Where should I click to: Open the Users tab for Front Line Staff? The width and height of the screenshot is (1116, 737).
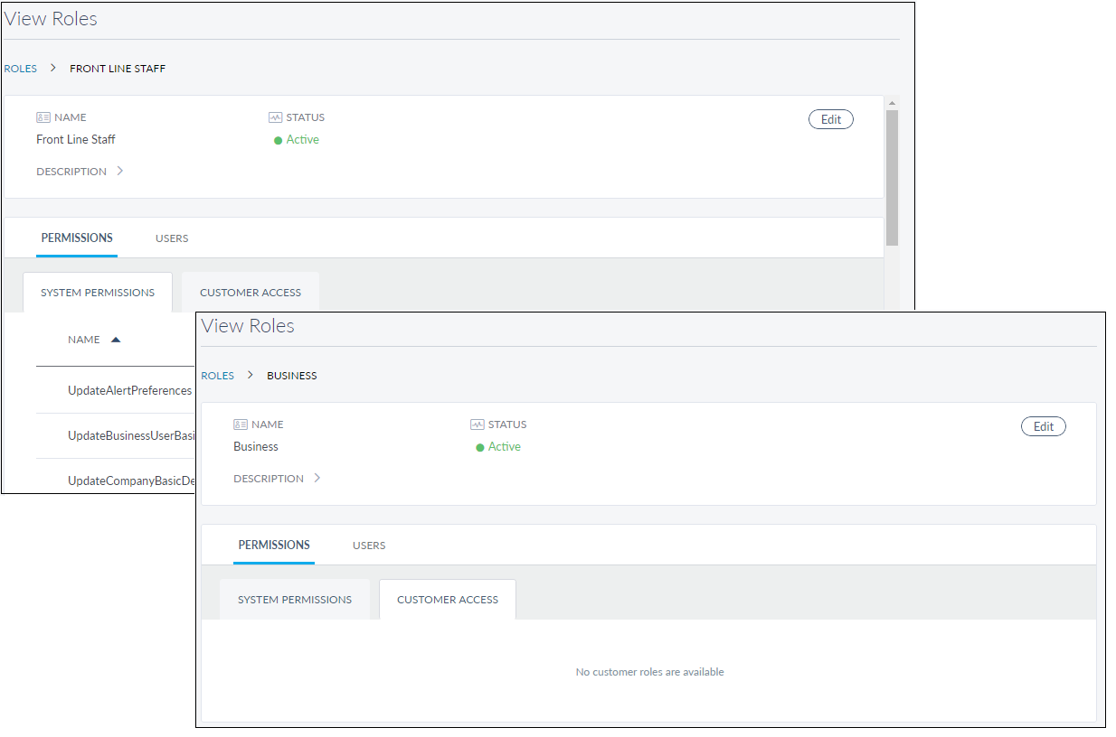172,238
